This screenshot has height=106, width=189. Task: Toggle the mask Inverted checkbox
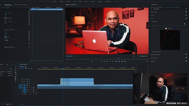click(x=5, y=37)
